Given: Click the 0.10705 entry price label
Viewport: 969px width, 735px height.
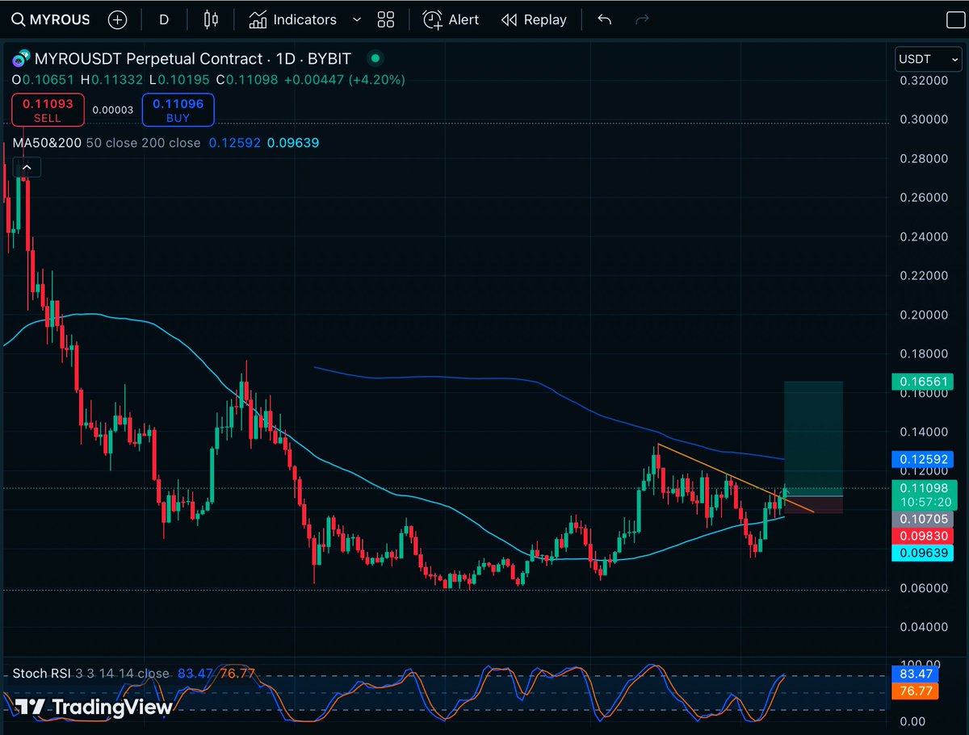Looking at the screenshot, I should click(x=922, y=520).
